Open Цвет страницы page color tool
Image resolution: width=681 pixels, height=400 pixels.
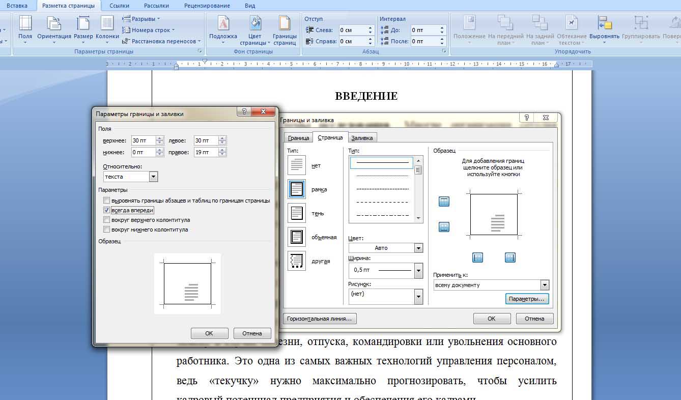pos(254,23)
